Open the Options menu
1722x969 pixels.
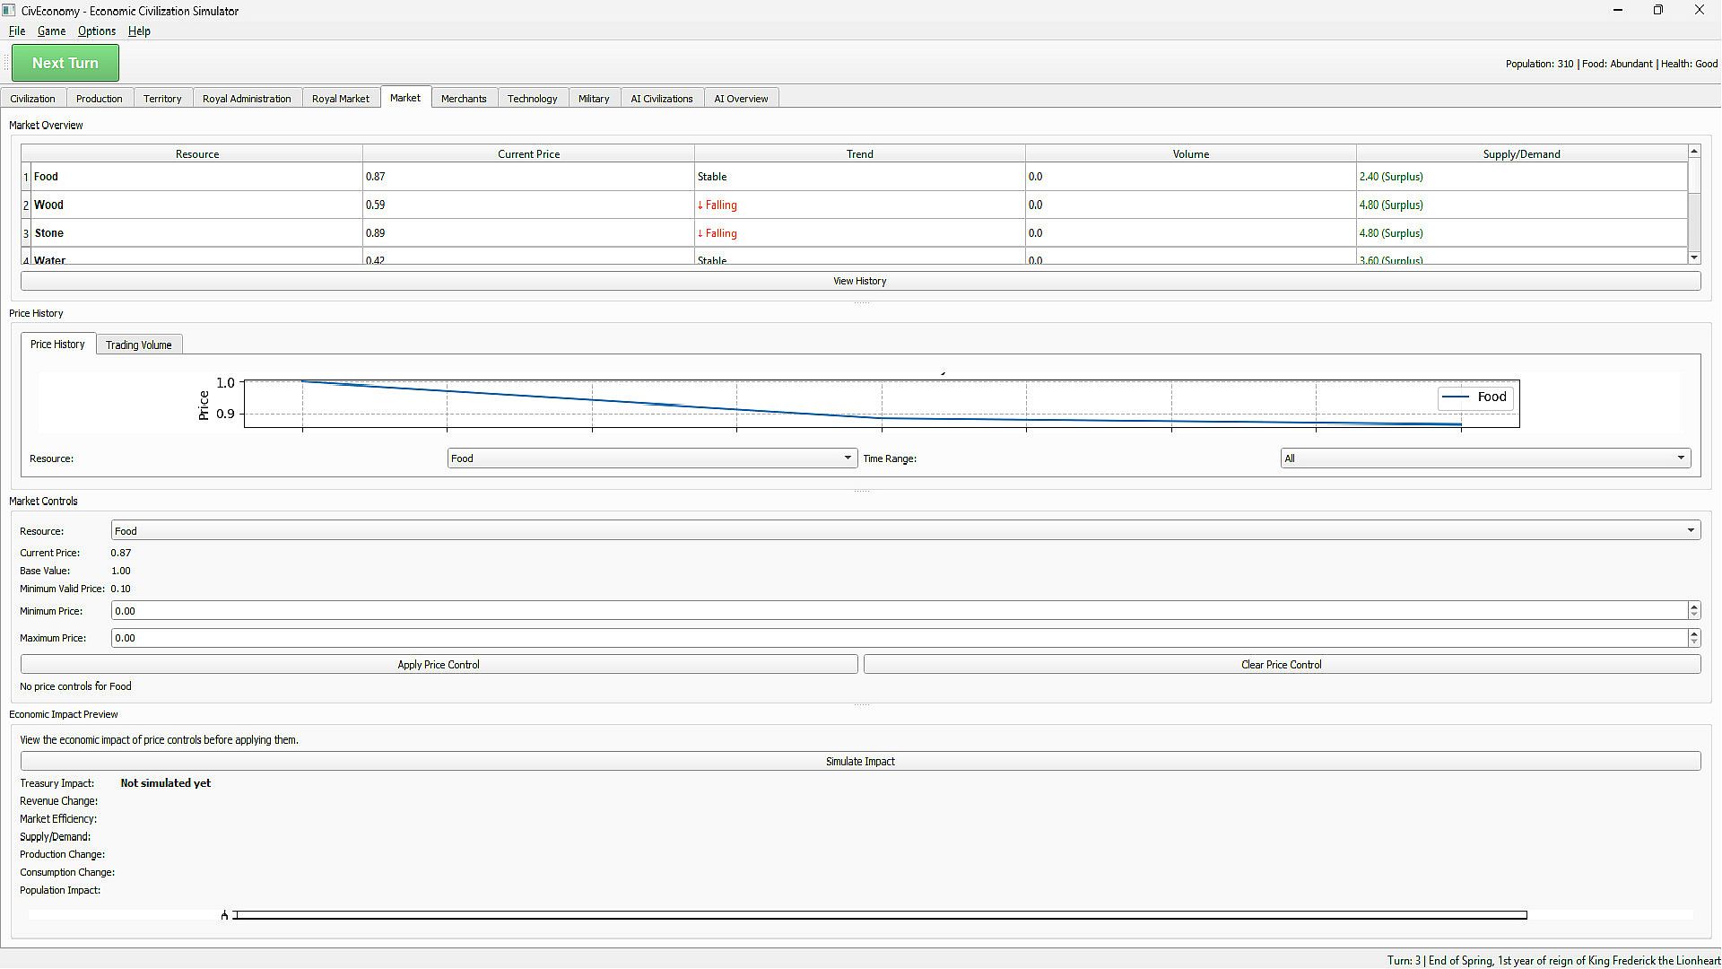[x=96, y=31]
